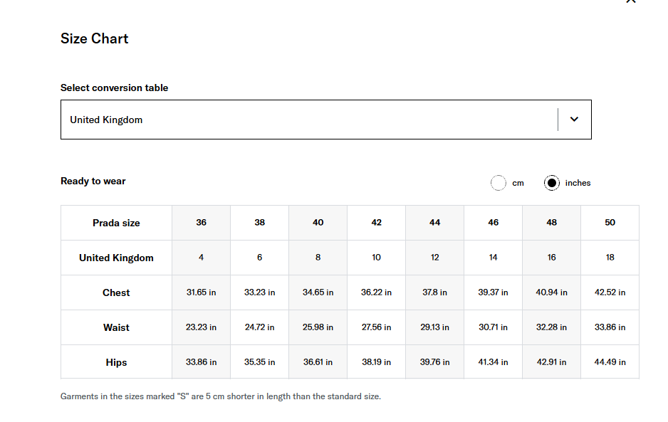Select the cm measurement radio button

(x=499, y=183)
